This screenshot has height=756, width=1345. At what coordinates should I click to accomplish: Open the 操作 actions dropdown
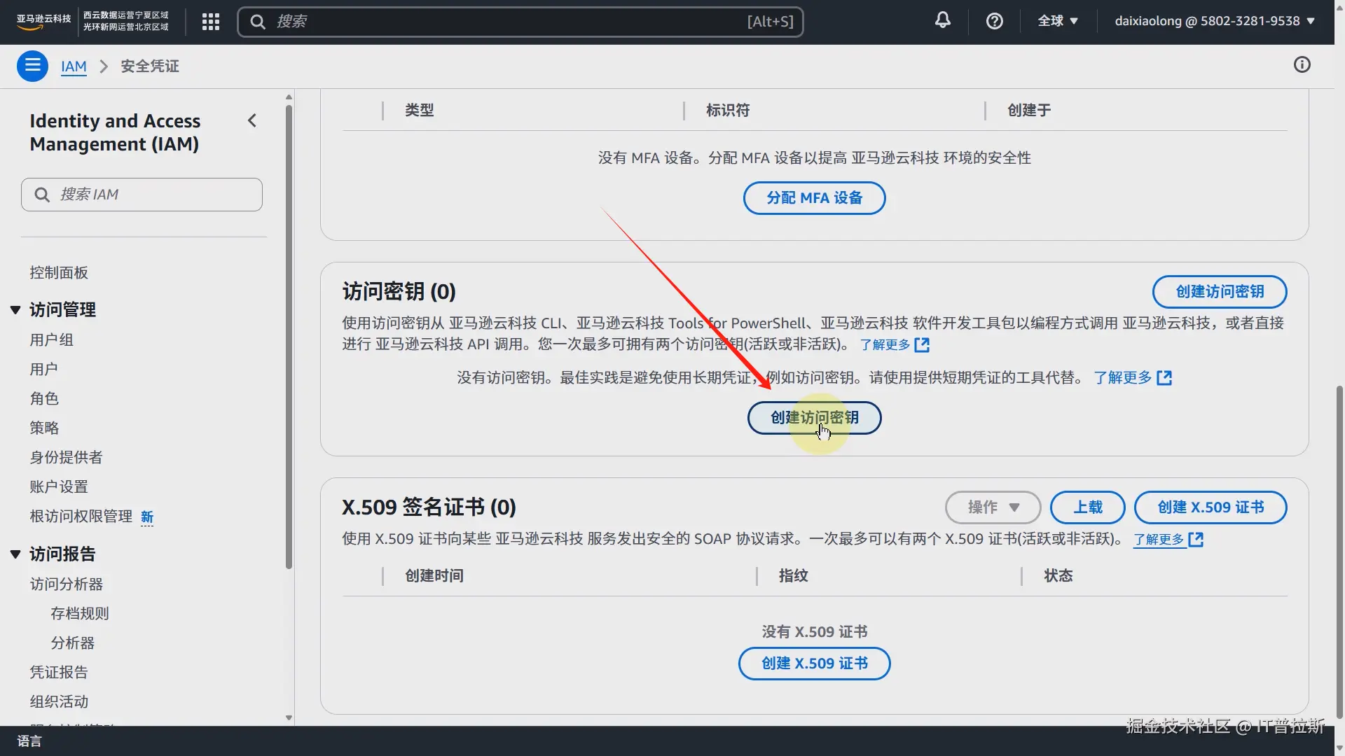click(x=993, y=507)
